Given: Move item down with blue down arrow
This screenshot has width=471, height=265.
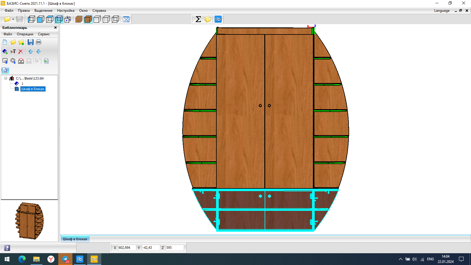Looking at the screenshot, I should 39,52.
